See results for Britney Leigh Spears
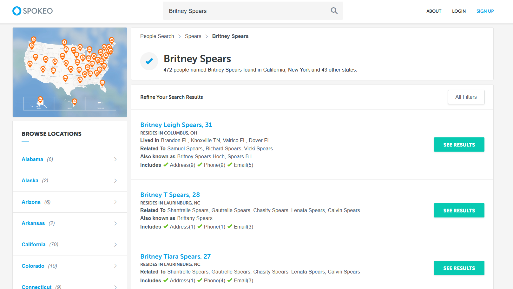The image size is (513, 289). pyautogui.click(x=459, y=145)
